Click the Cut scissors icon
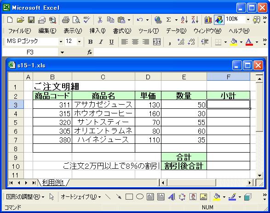Viewport: 270px width, 213px height. tap(100, 20)
